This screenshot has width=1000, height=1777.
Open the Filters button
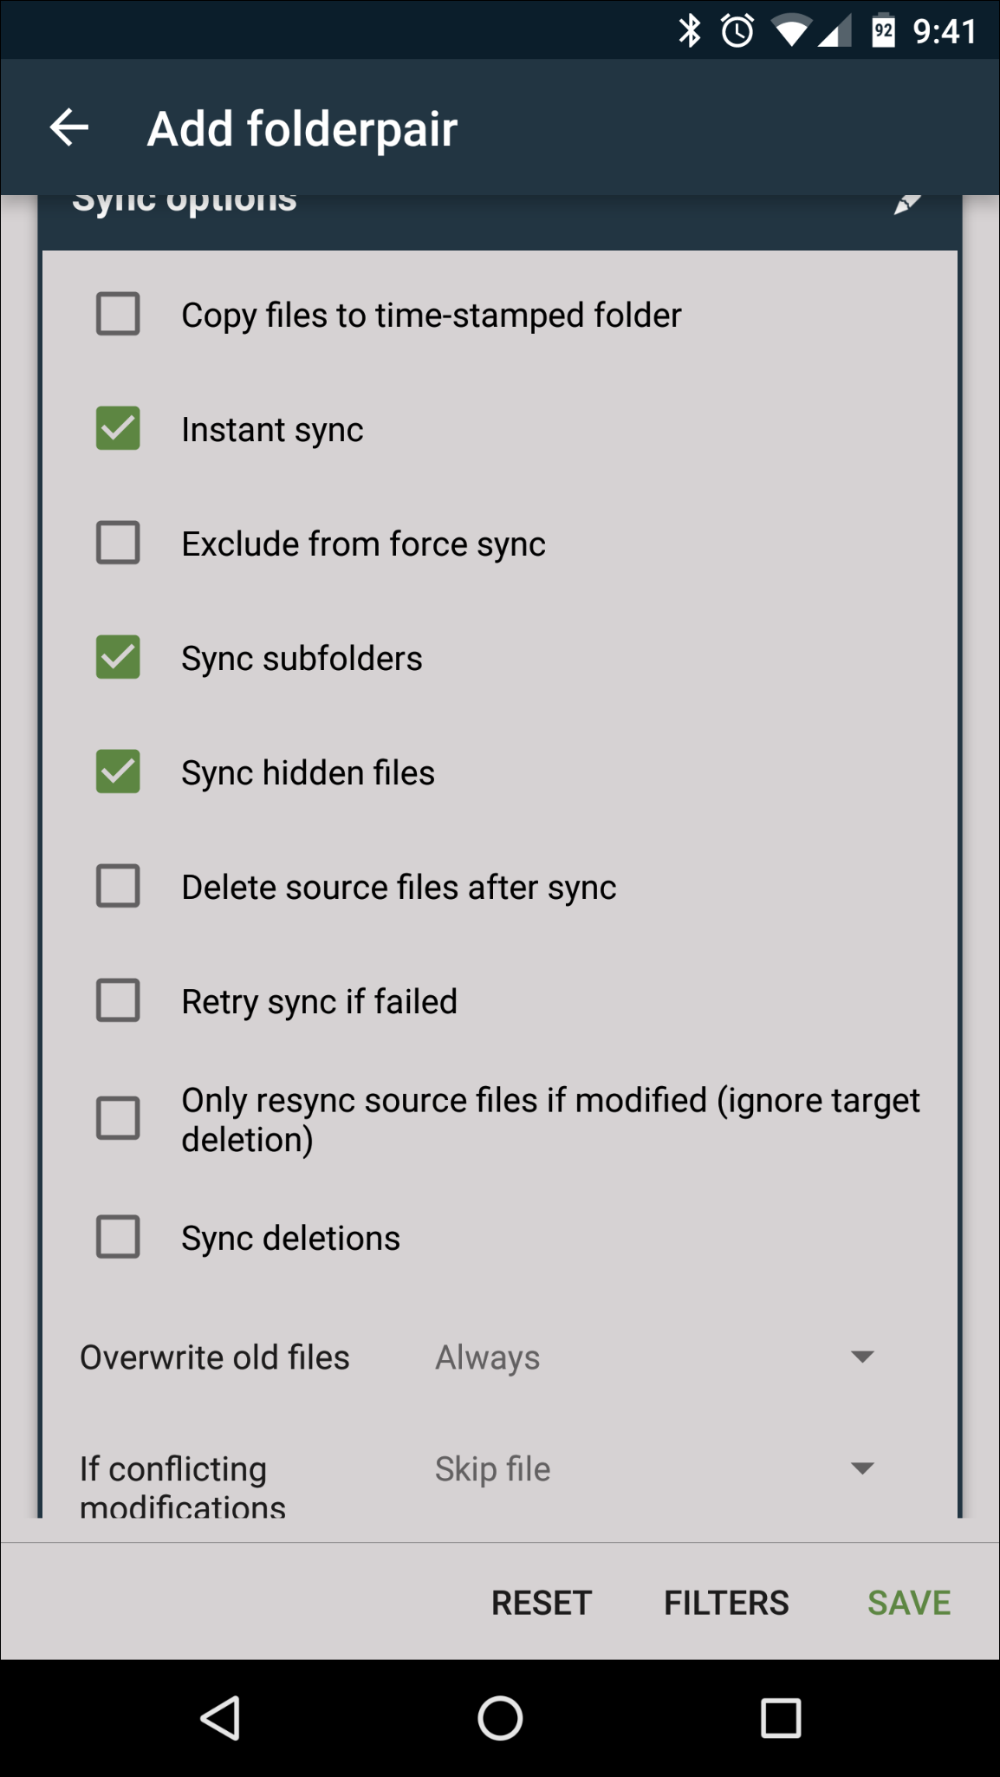[726, 1603]
